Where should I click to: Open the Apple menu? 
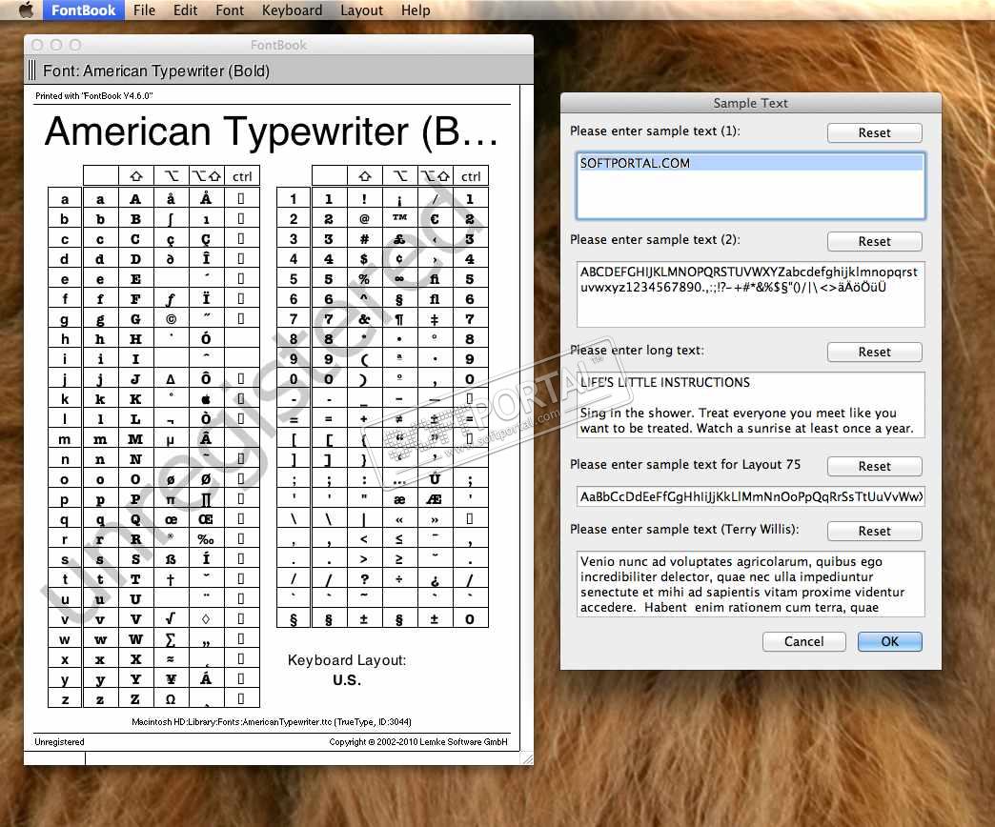26,10
